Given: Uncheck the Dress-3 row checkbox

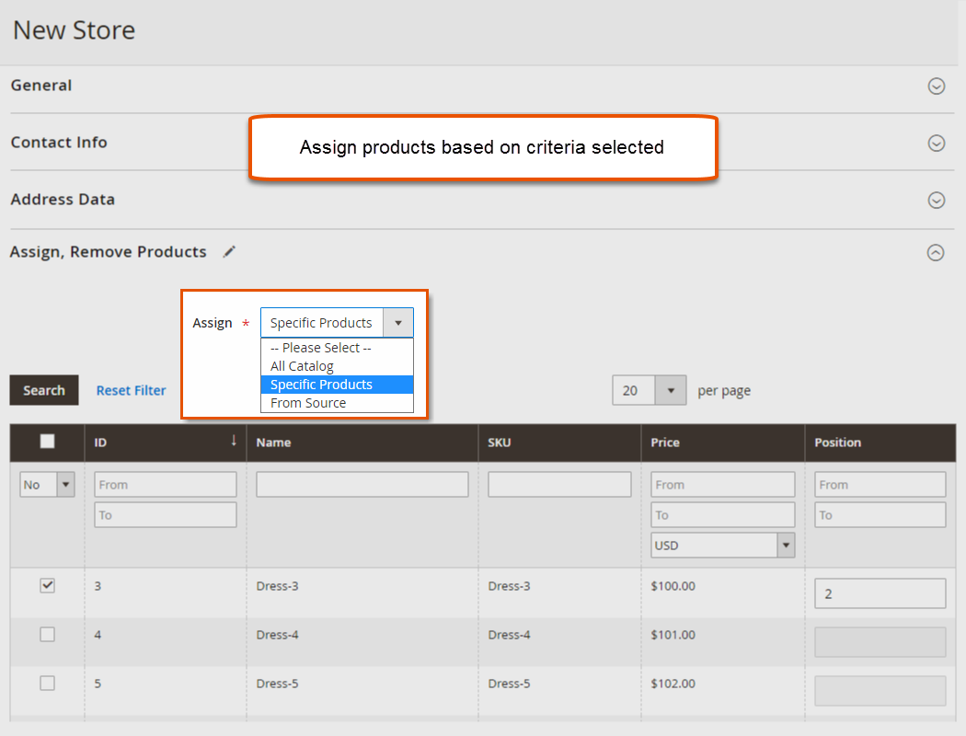Looking at the screenshot, I should click(48, 586).
